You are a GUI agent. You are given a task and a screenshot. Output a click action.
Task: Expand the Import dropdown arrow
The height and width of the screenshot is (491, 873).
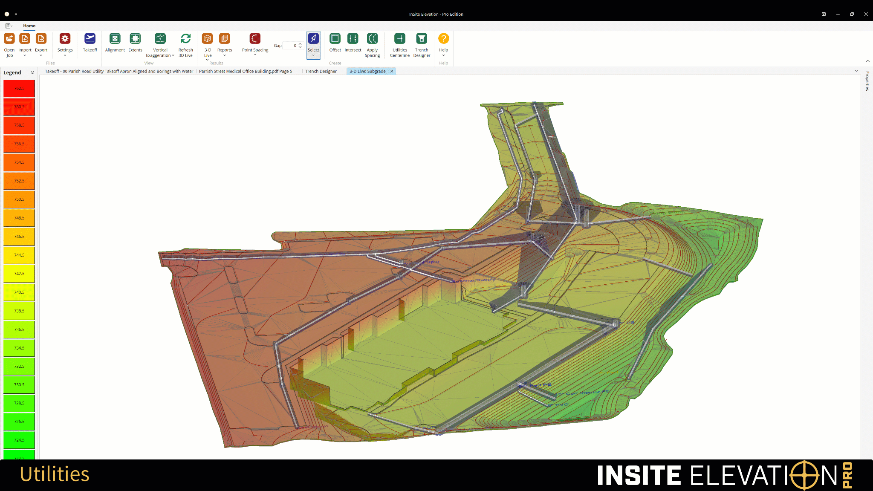[25, 55]
